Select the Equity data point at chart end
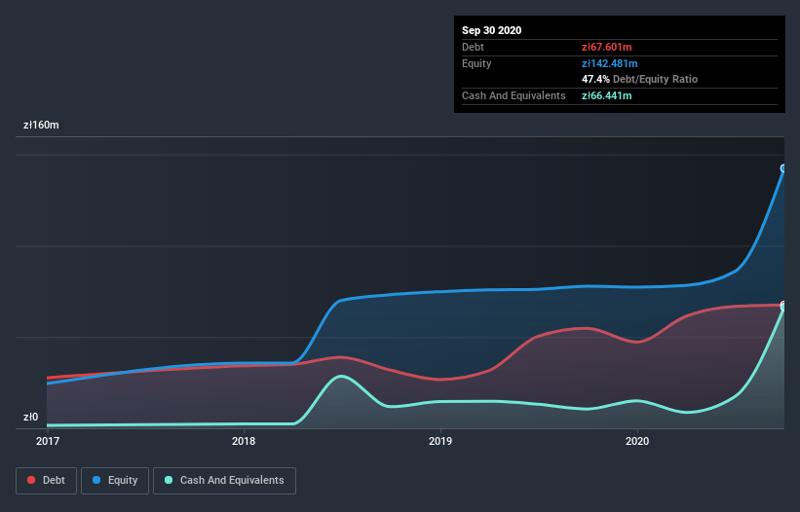This screenshot has width=800, height=512. point(783,168)
